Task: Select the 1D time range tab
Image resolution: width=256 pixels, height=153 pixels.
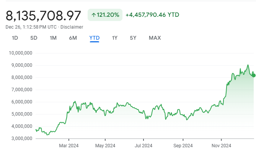Action: point(15,38)
